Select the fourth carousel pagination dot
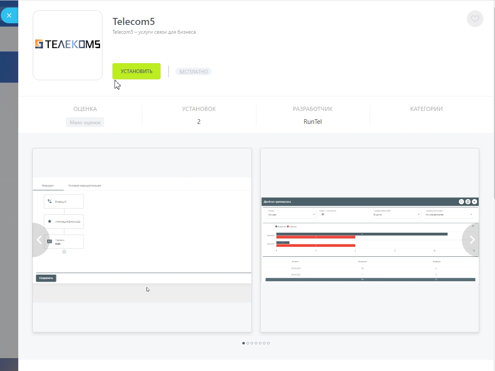495x371 pixels. click(256, 343)
